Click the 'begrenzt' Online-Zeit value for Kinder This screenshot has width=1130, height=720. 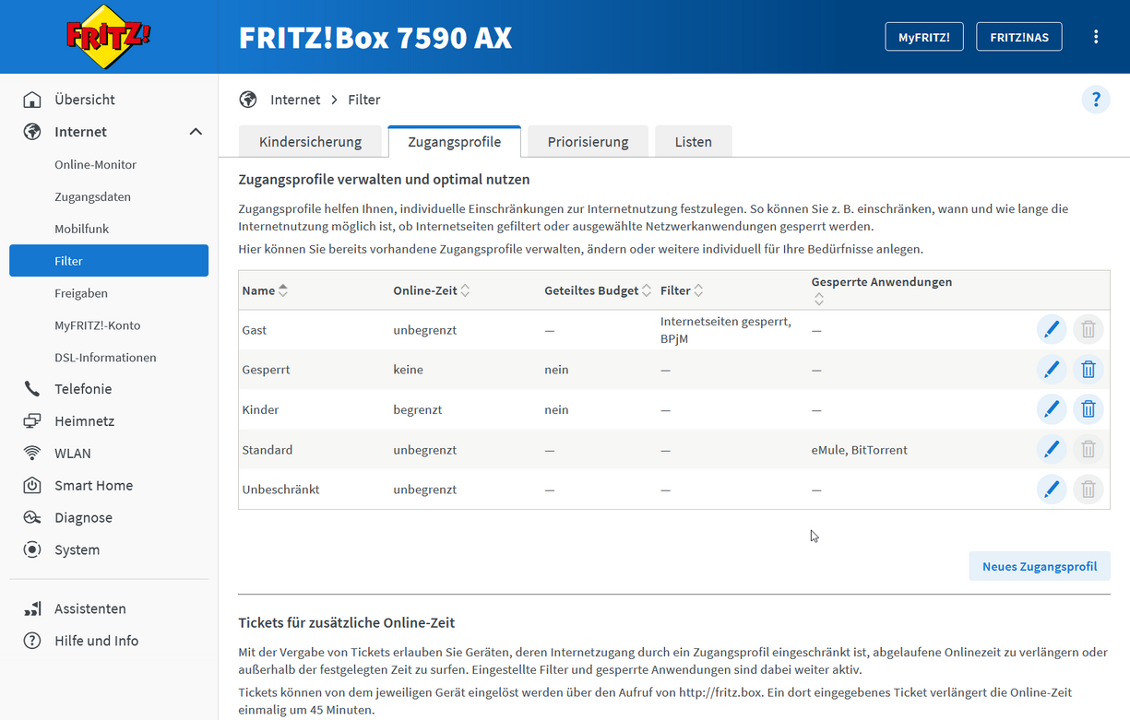418,409
